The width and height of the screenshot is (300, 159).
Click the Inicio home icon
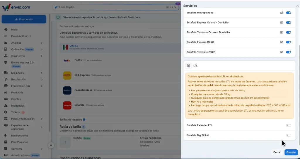pyautogui.click(x=6, y=30)
